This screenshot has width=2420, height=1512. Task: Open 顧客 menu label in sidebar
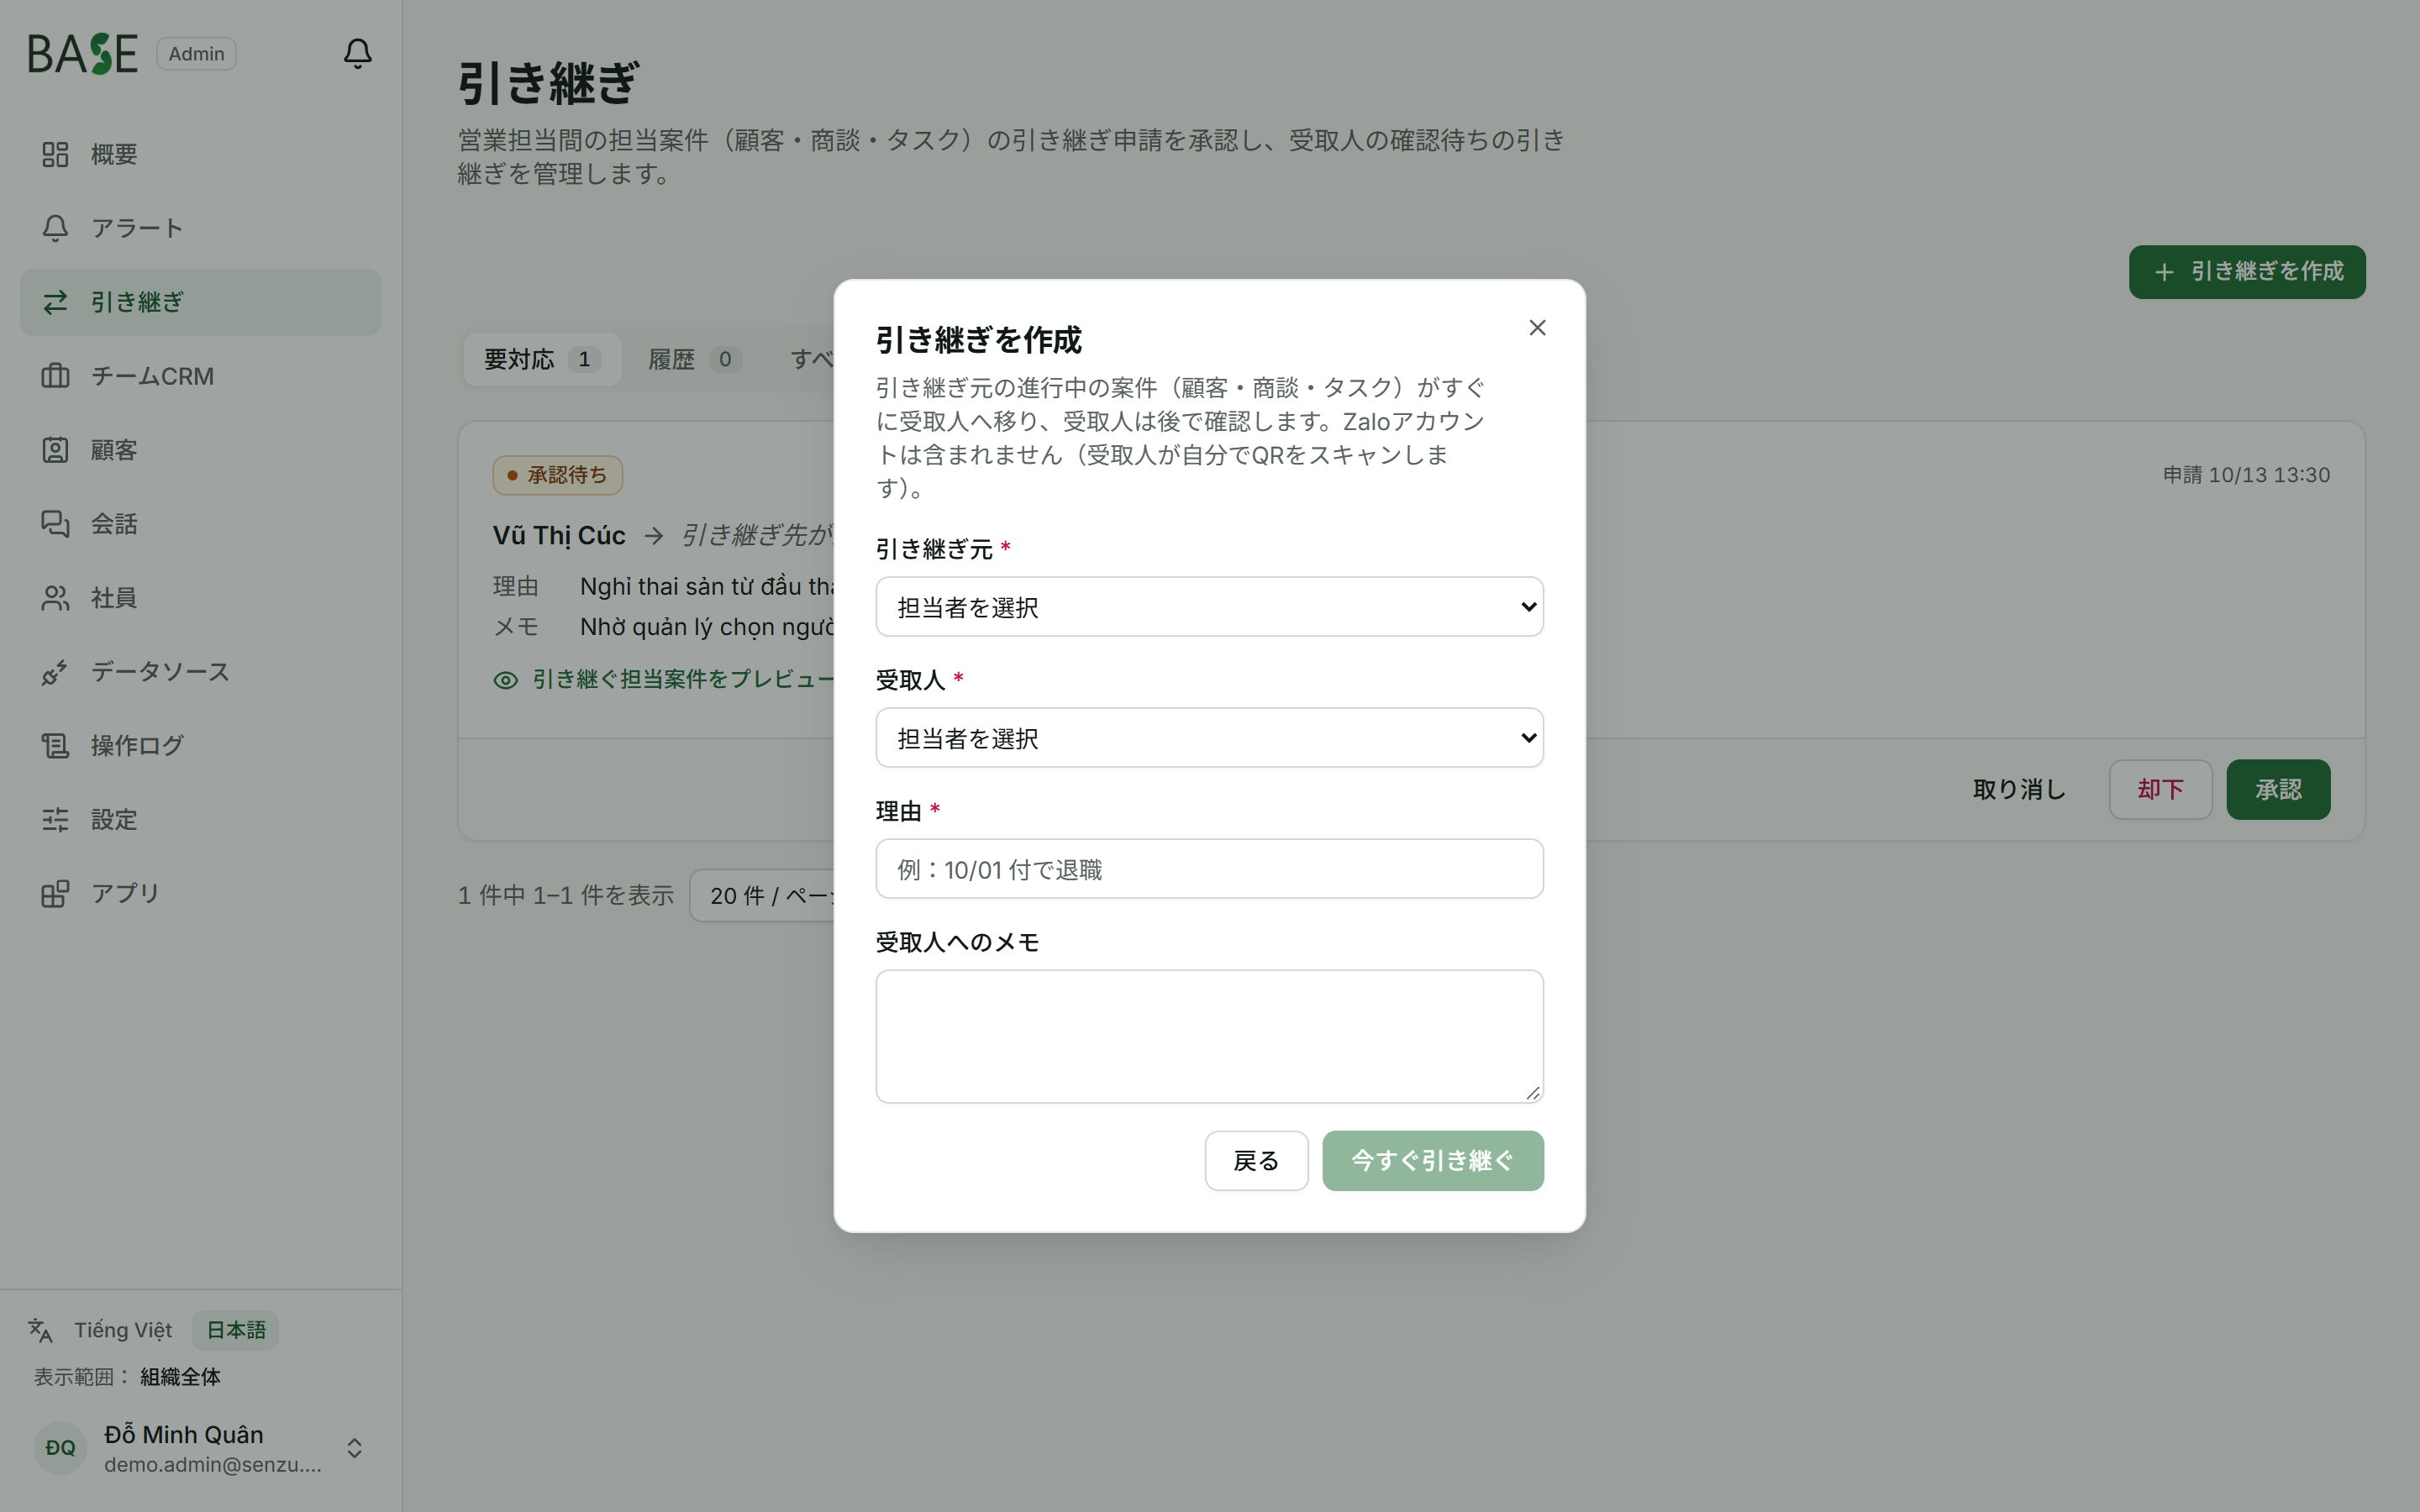tap(114, 450)
